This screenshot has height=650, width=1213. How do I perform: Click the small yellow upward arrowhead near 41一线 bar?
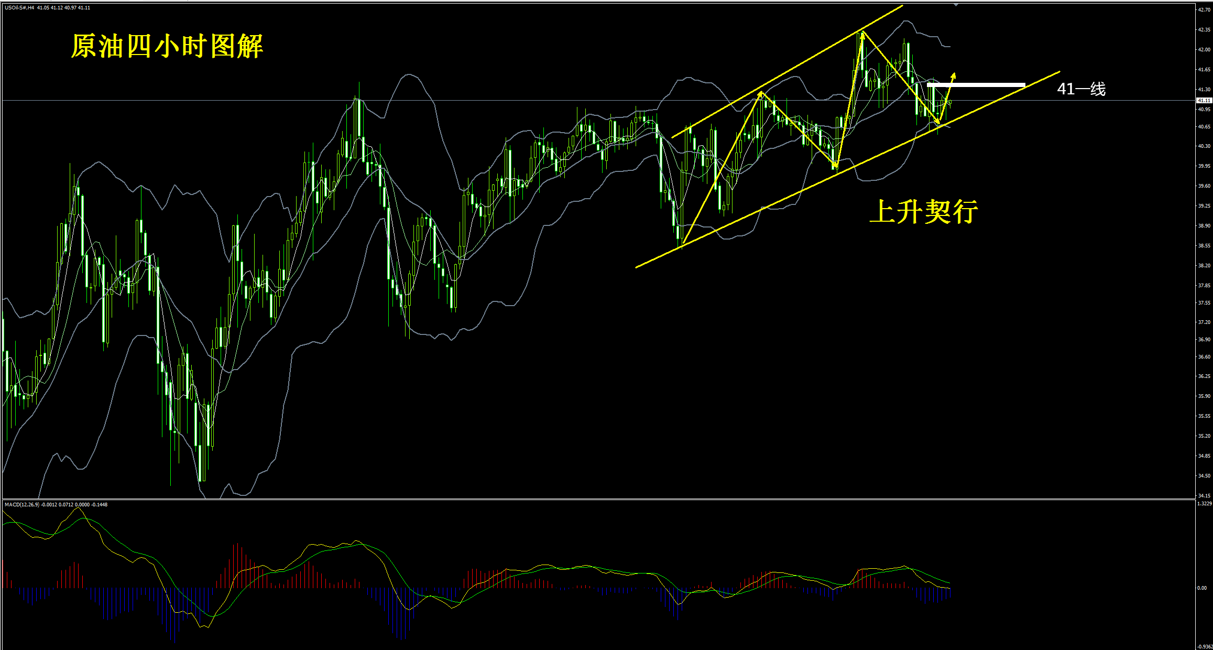(x=954, y=74)
